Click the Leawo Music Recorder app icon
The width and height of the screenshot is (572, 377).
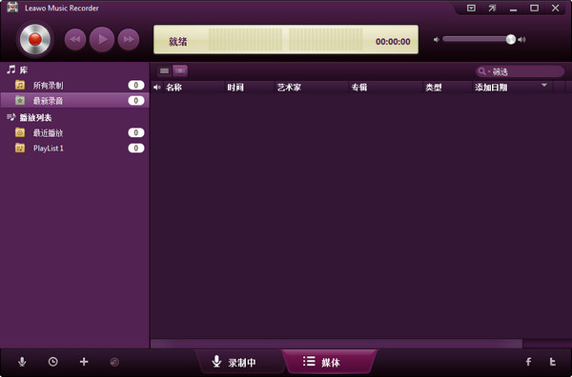point(12,8)
